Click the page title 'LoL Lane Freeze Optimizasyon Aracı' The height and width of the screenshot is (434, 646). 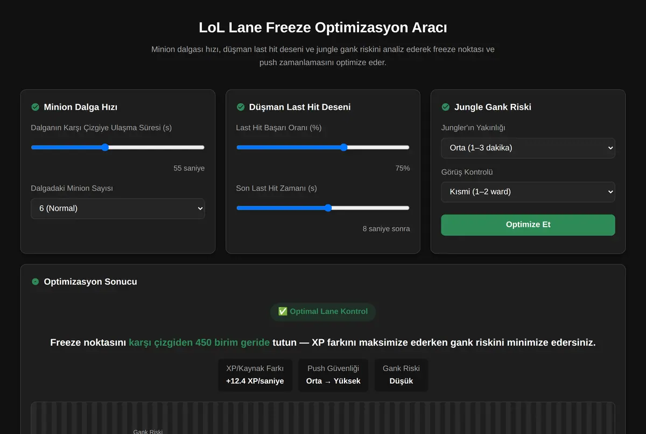tap(323, 27)
